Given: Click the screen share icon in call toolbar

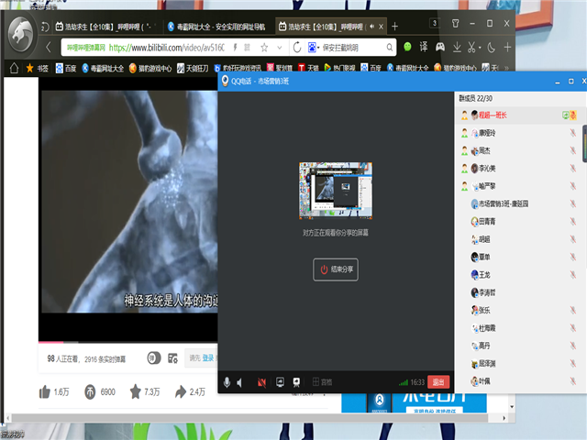Looking at the screenshot, I should click(x=279, y=382).
